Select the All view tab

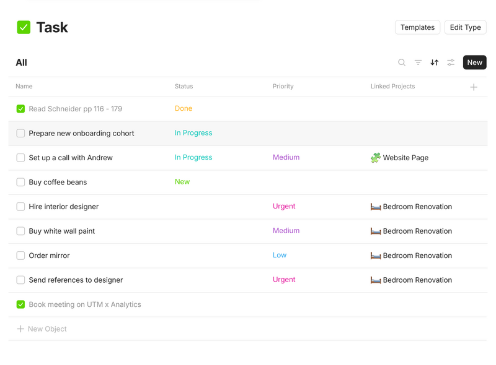pyautogui.click(x=22, y=62)
